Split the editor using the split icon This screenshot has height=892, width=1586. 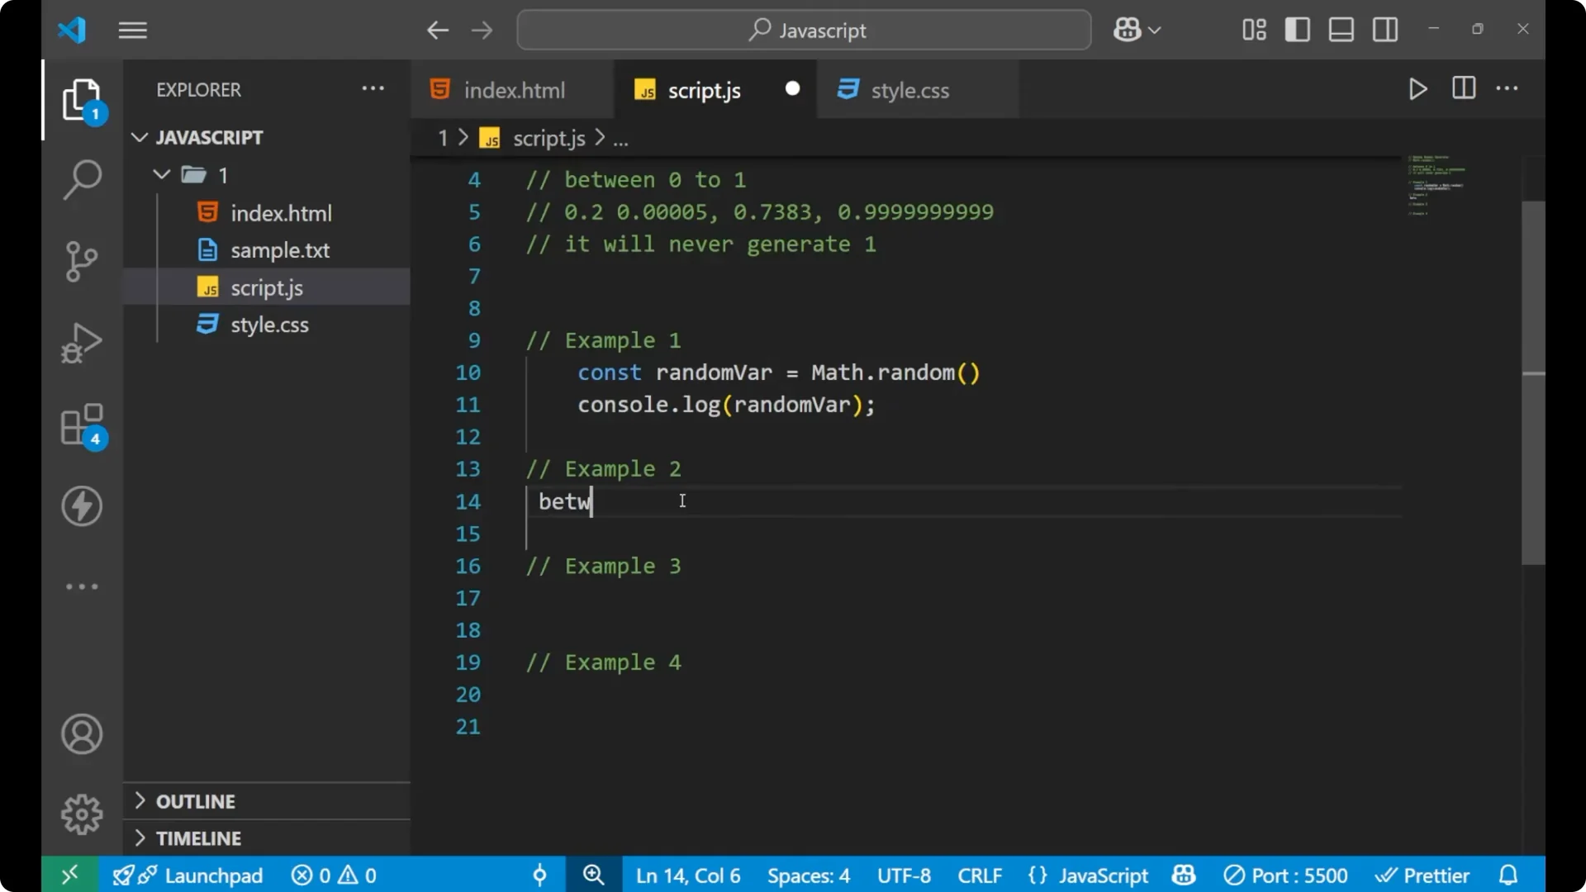pos(1463,88)
